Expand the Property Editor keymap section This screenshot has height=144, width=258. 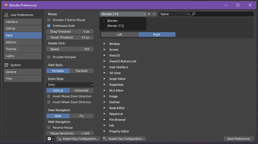point(104,131)
